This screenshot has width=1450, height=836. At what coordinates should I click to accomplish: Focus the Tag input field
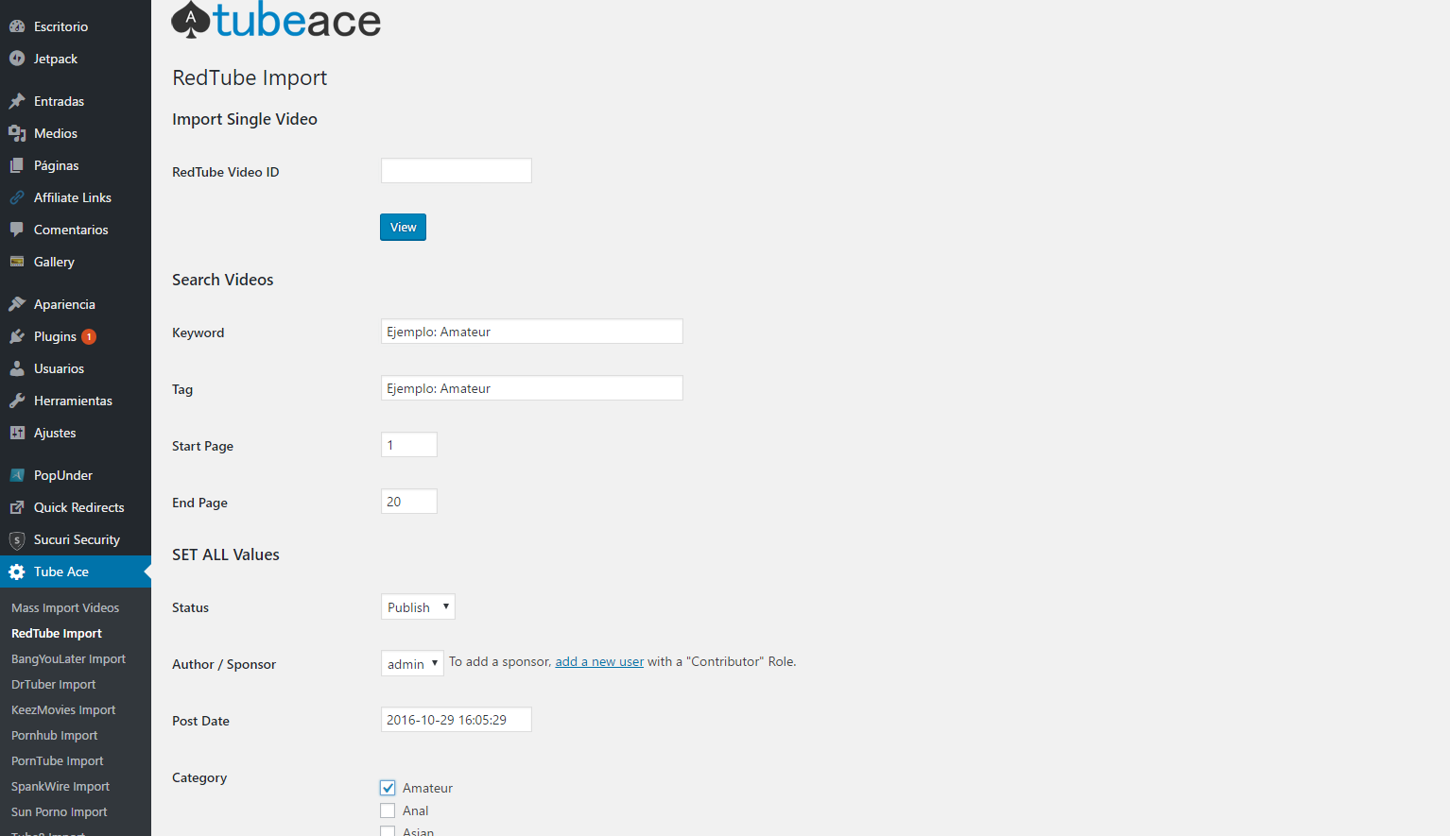pos(531,387)
